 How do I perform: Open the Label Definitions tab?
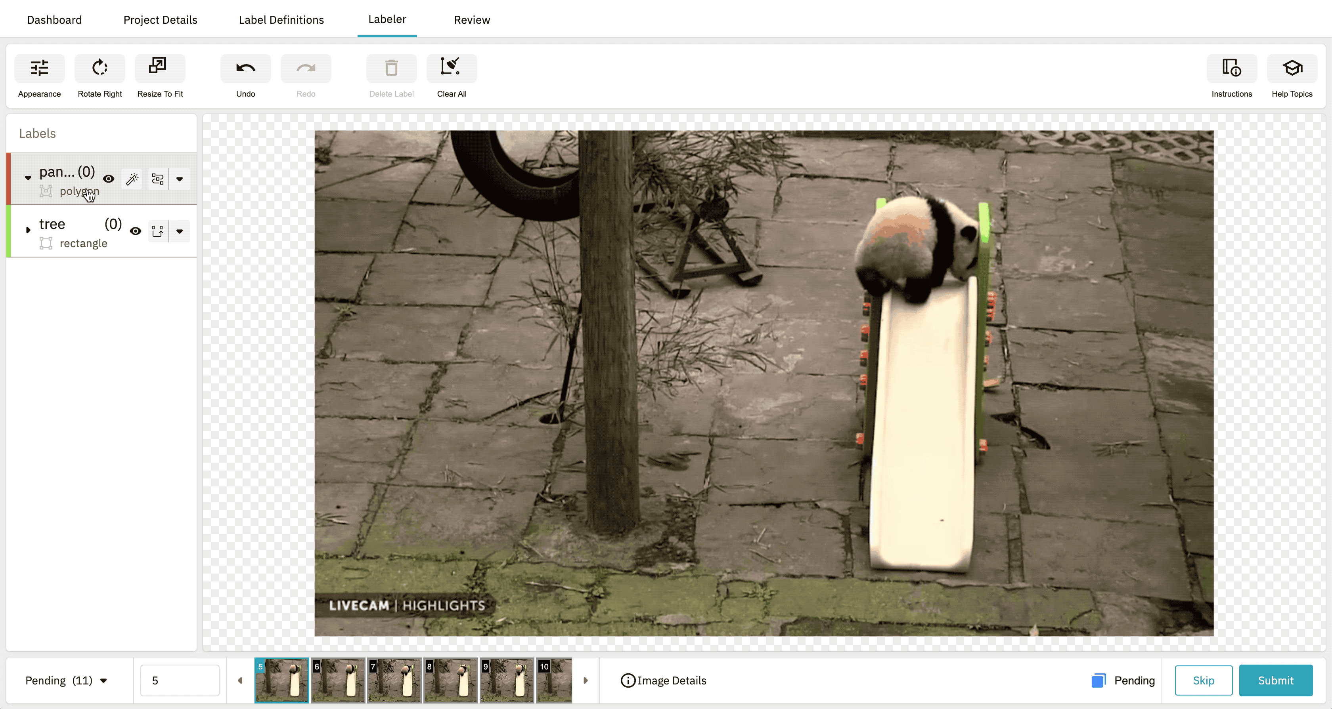click(281, 20)
